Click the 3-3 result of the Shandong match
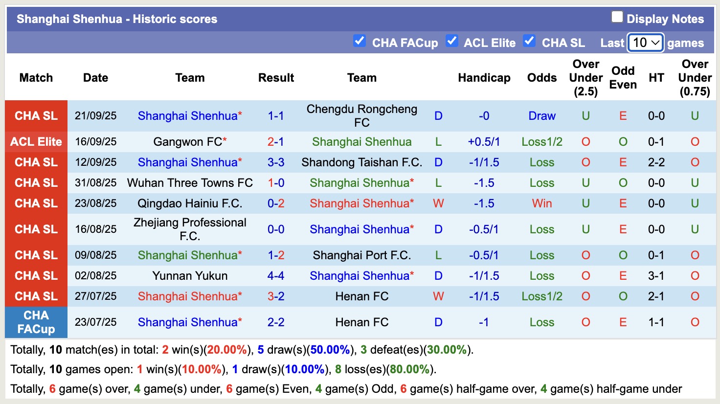720x404 pixels. [x=276, y=162]
